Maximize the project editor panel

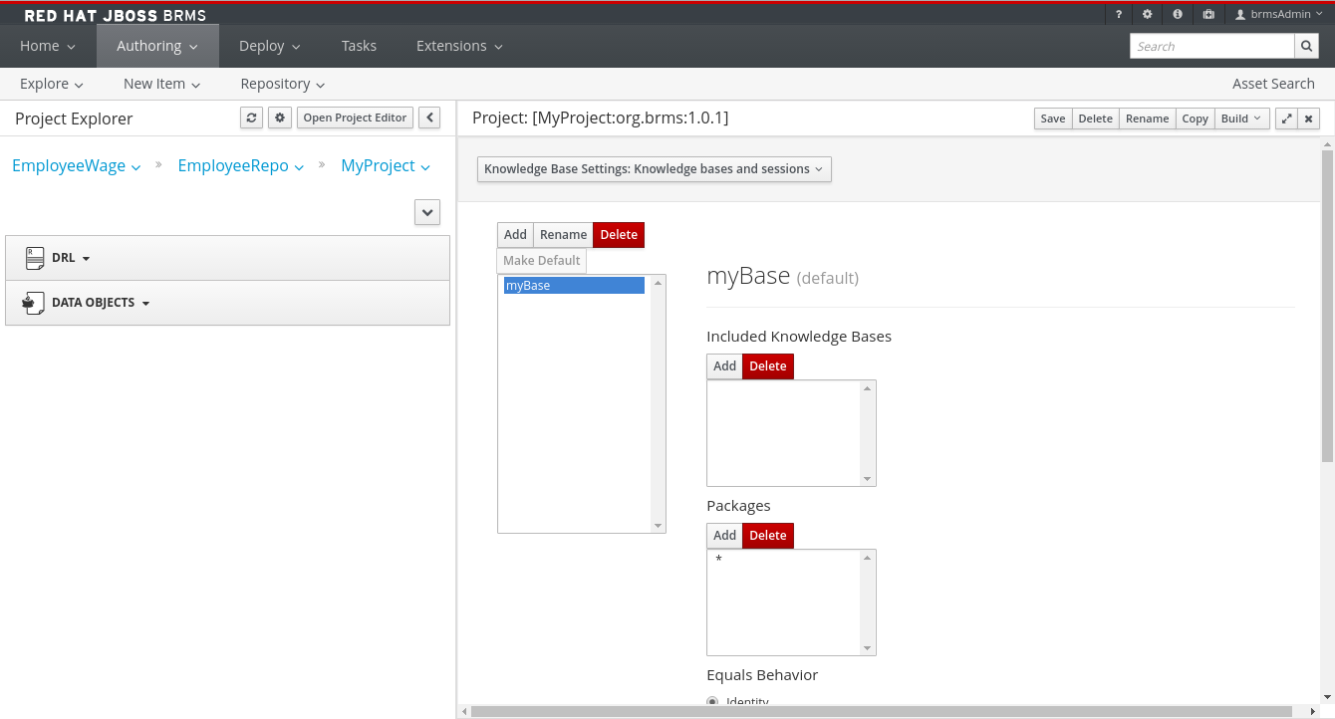click(x=1286, y=119)
